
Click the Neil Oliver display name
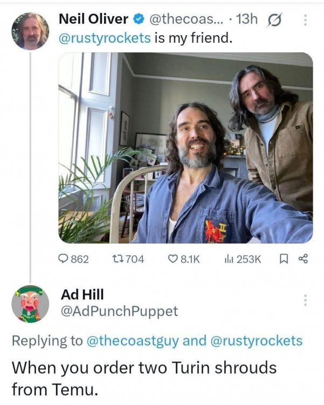93,19
